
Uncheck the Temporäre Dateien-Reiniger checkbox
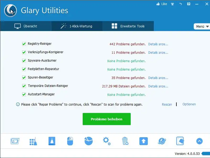pos(24,86)
